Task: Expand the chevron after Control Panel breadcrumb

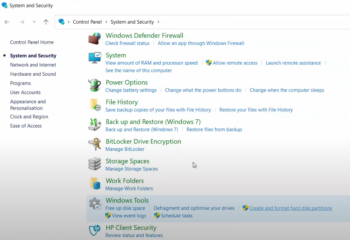Action: point(106,22)
